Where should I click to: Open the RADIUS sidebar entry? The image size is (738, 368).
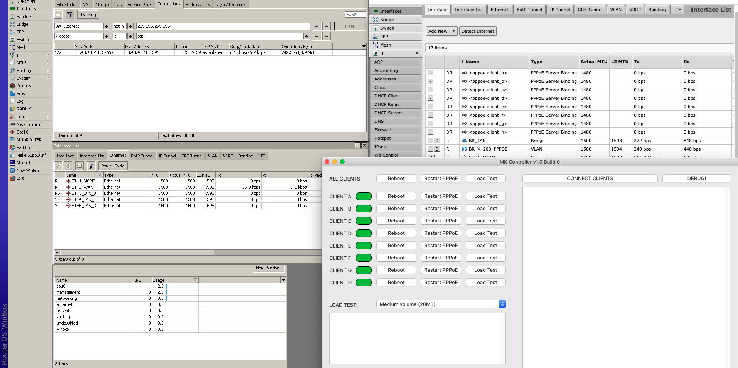(24, 109)
